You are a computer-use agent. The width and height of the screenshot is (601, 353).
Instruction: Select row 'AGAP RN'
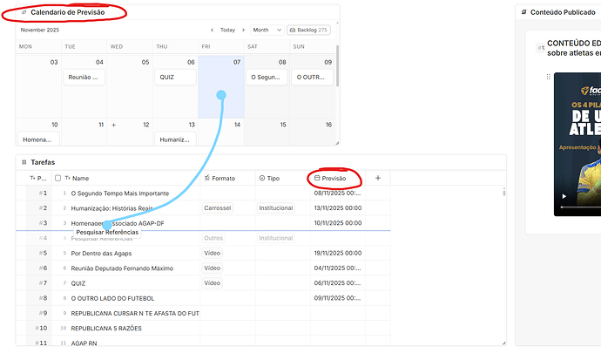point(84,343)
